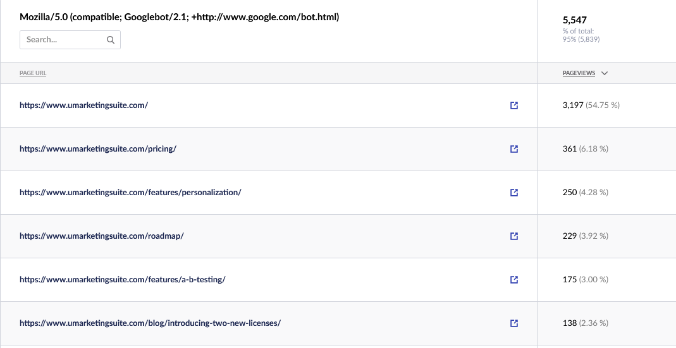Open the /pricing/ URL link
The image size is (676, 348).
98,148
